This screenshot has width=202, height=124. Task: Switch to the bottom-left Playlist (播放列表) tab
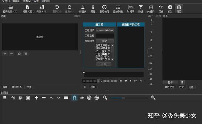click(x=17, y=87)
